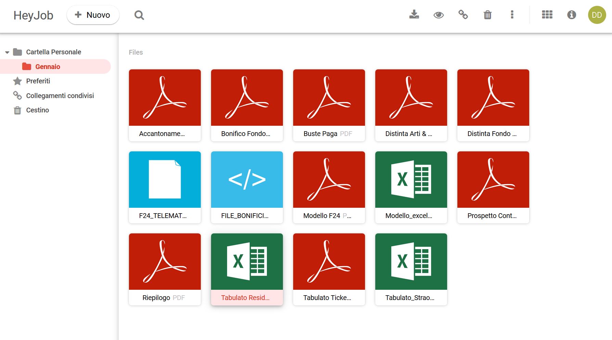Collapse the Cartella Personale tree arrow
This screenshot has height=340, width=612.
[x=7, y=52]
